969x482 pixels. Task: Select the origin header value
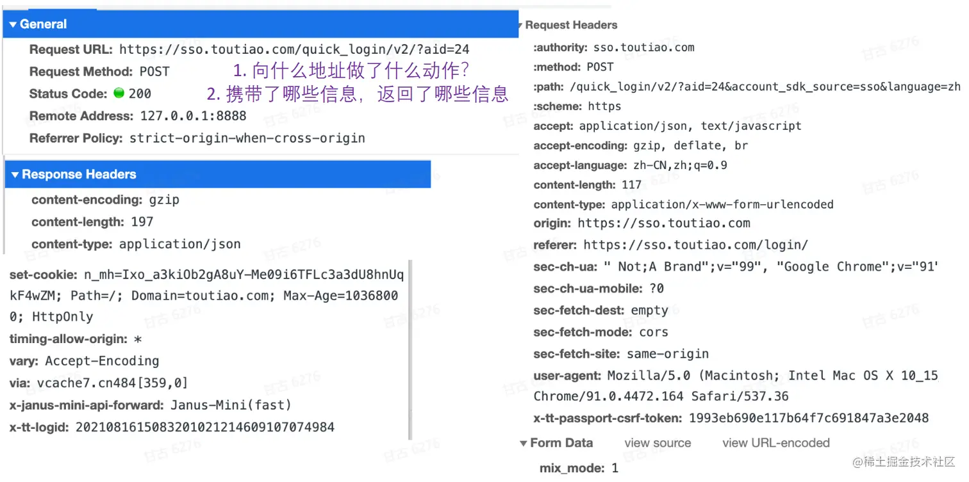pos(664,223)
